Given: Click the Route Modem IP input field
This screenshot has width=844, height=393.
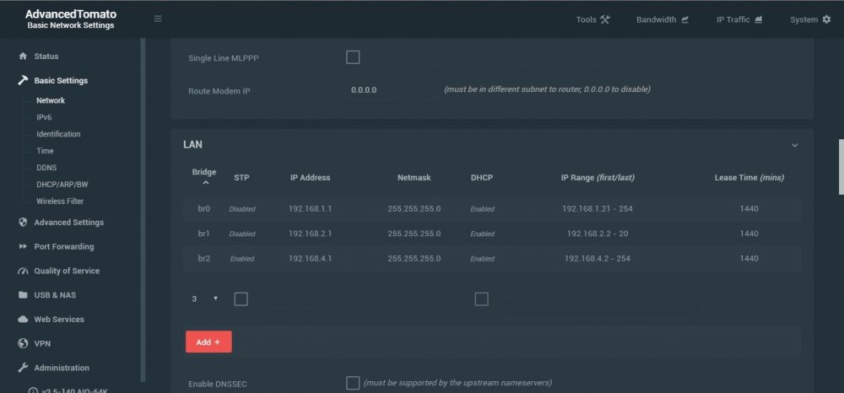Looking at the screenshot, I should tap(392, 90).
